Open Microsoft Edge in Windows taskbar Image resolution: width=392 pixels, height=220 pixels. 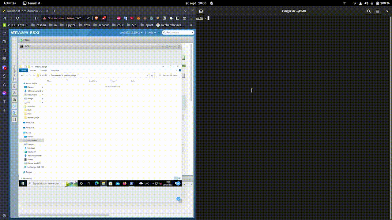96,183
